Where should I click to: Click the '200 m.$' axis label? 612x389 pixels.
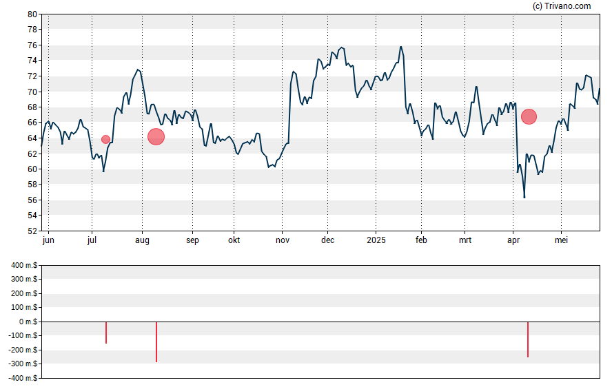tap(24, 293)
